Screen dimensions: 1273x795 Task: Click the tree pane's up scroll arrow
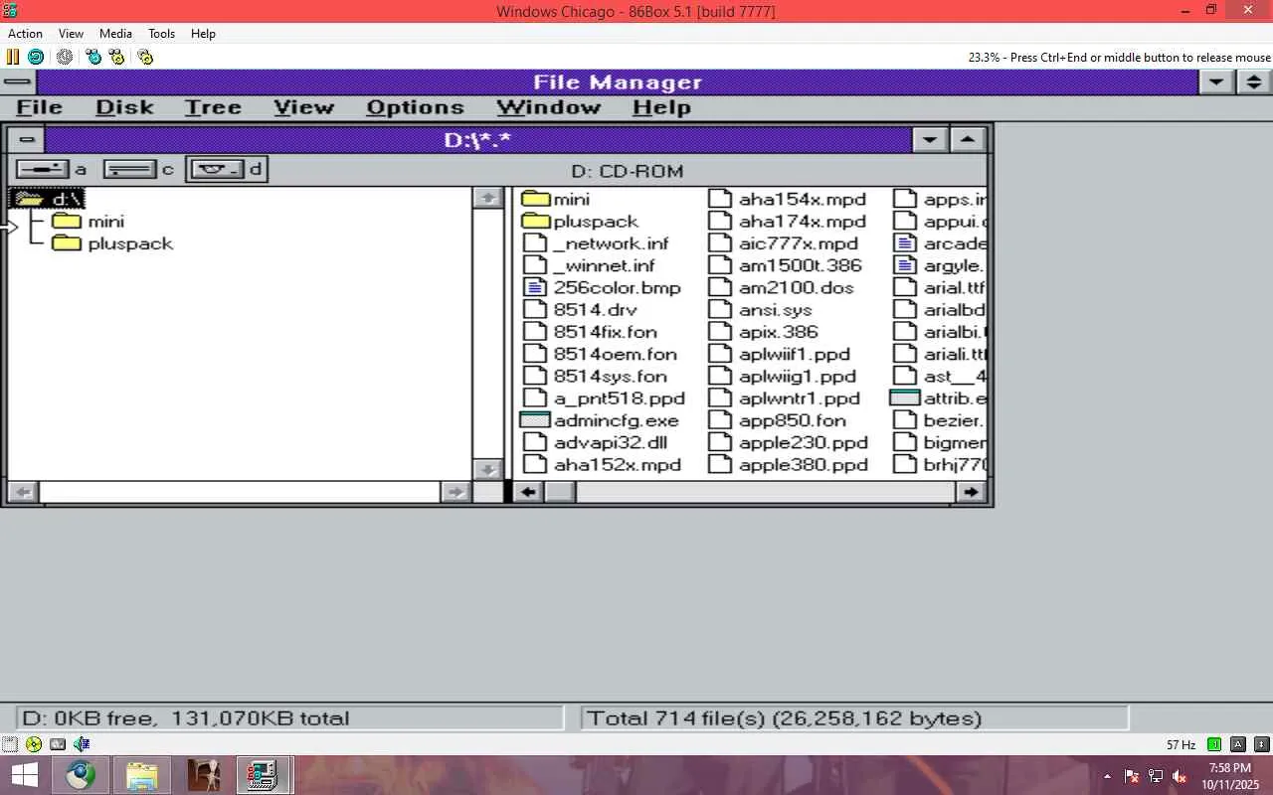pos(487,199)
